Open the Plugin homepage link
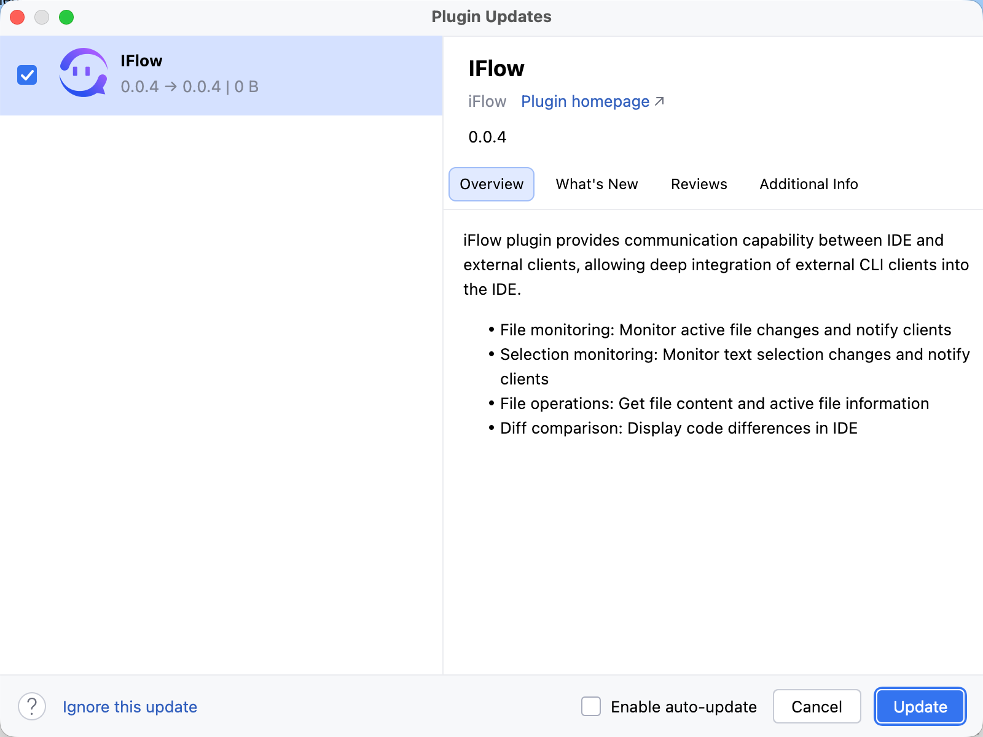 [x=585, y=101]
